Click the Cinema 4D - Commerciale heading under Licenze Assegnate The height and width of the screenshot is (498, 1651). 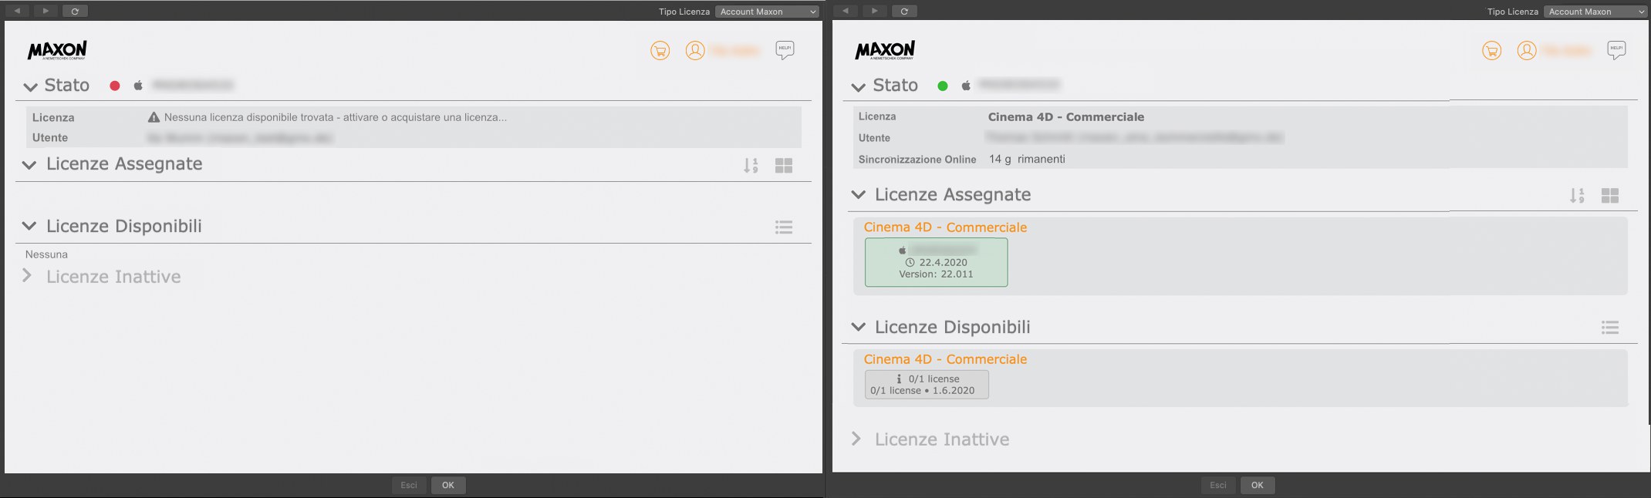click(945, 227)
